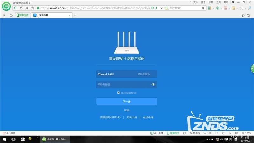This screenshot has height=143, width=254.
Task: Show hidden system tray icons
Action: (208, 139)
